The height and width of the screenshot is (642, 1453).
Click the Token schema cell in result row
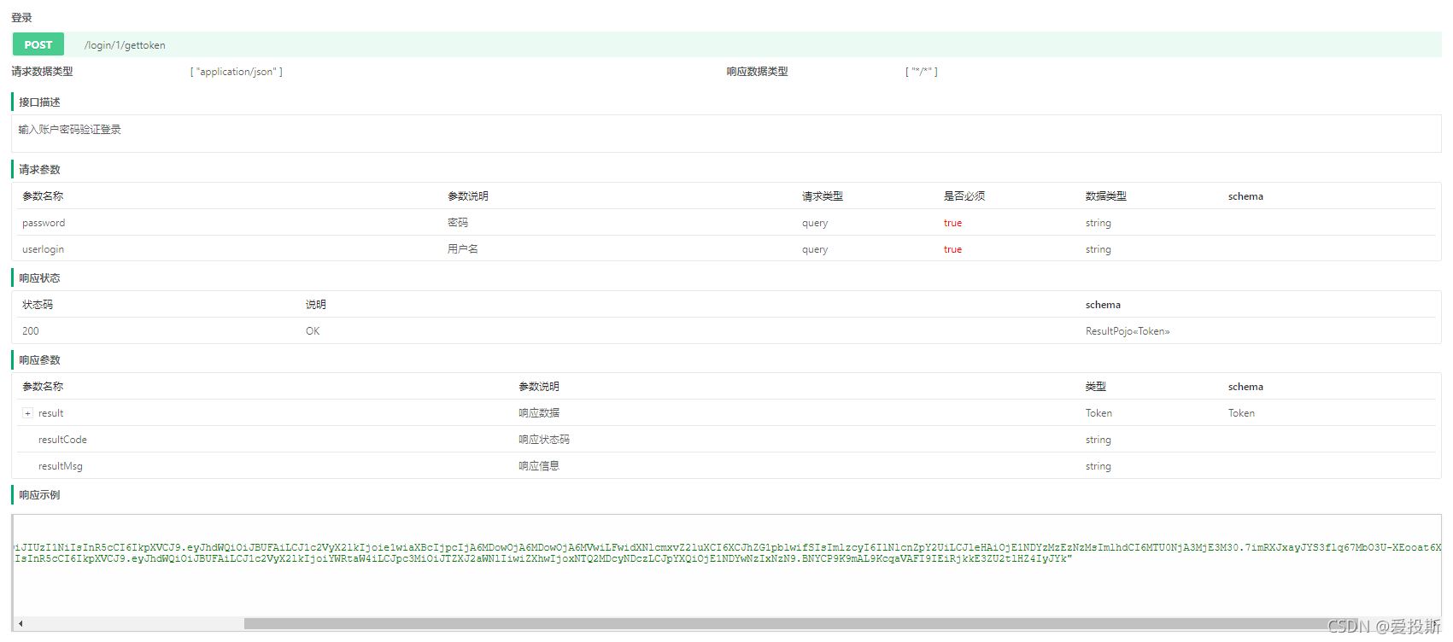[1241, 413]
